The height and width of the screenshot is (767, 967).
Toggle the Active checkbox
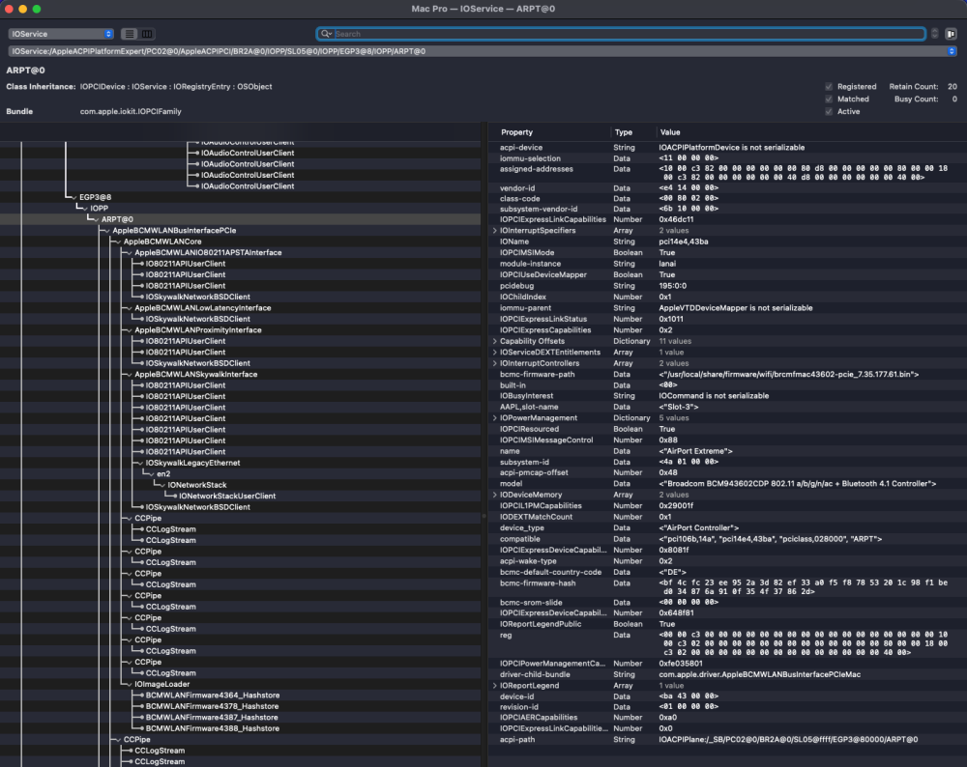829,111
